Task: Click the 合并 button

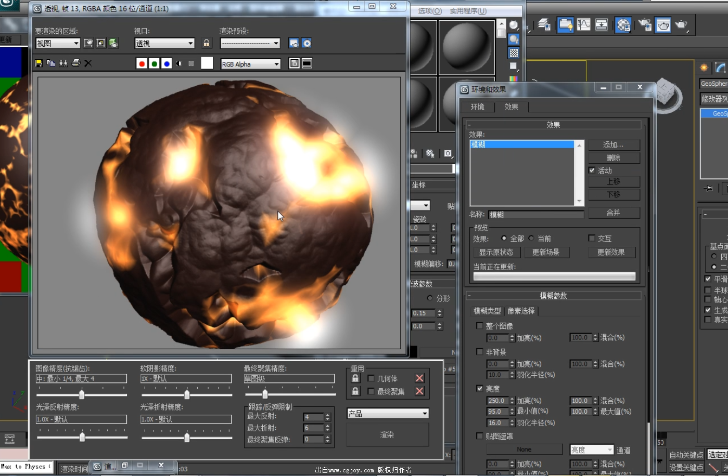Action: tap(614, 213)
